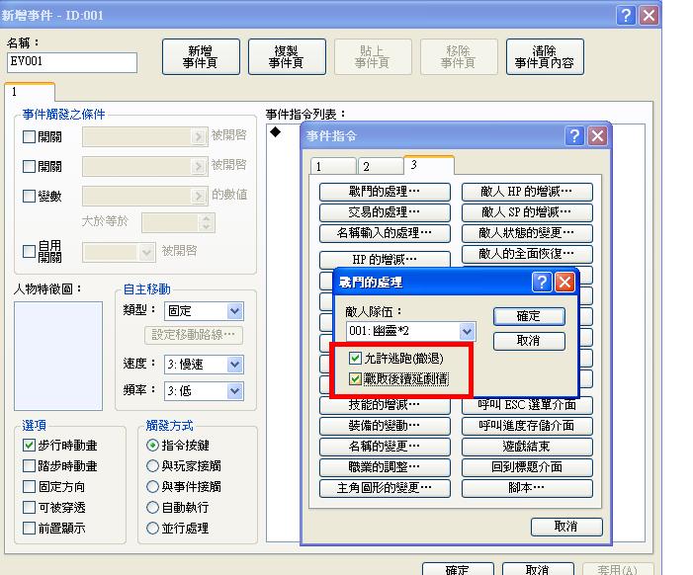The image size is (693, 575).
Task: Enable 自用開關 condition checkbox
Action: coord(29,251)
